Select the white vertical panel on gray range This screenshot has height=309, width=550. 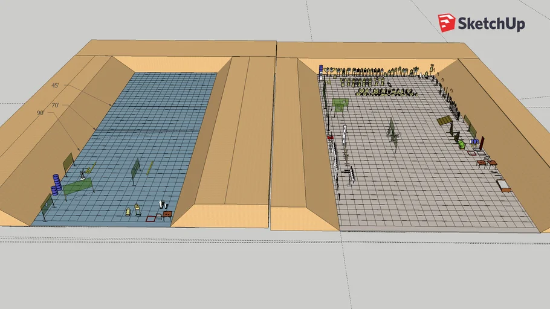(345, 135)
